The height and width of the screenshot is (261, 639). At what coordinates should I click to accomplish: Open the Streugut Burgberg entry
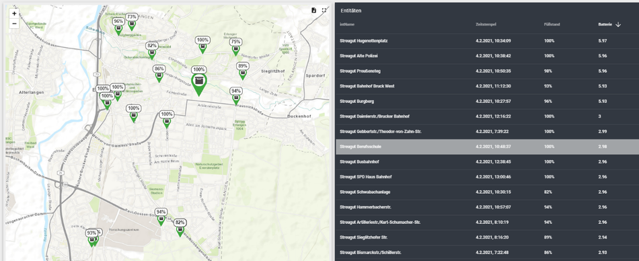click(x=488, y=101)
